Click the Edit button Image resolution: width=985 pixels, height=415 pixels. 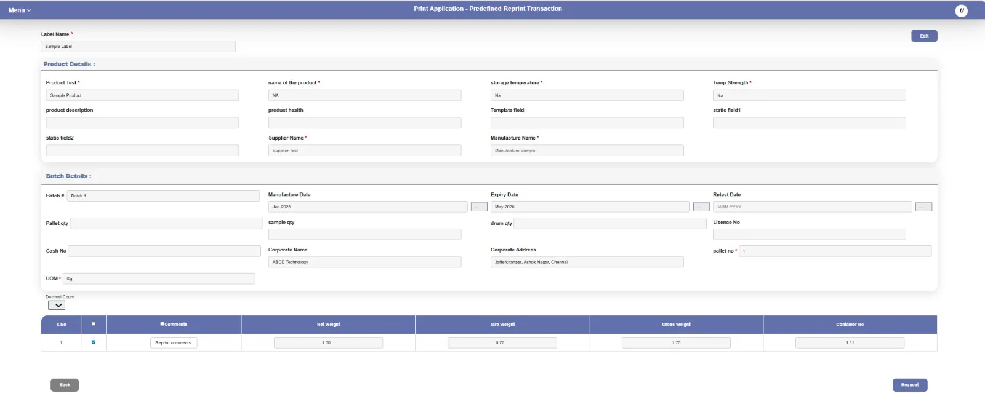924,36
